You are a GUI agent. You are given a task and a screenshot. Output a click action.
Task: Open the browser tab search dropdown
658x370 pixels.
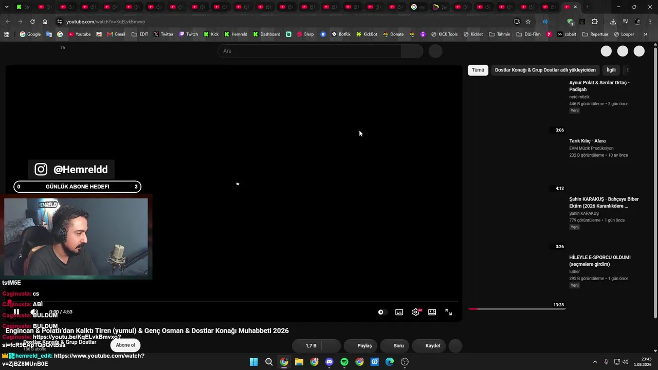tap(7, 7)
